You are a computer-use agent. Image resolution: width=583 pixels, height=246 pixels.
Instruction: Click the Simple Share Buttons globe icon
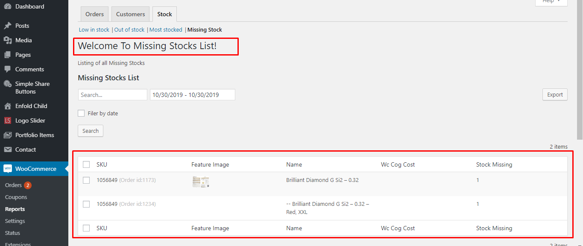tap(7, 84)
